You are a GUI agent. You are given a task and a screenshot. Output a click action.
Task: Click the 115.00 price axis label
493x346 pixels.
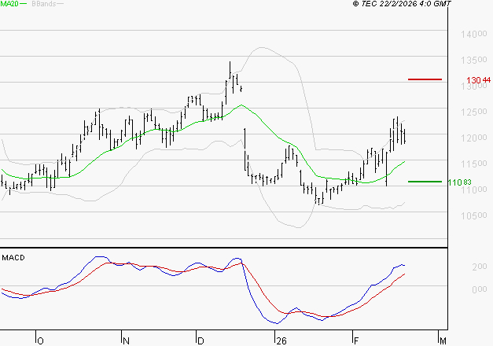point(474,164)
